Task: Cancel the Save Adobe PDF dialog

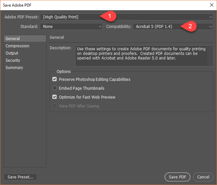Action: 203,177
